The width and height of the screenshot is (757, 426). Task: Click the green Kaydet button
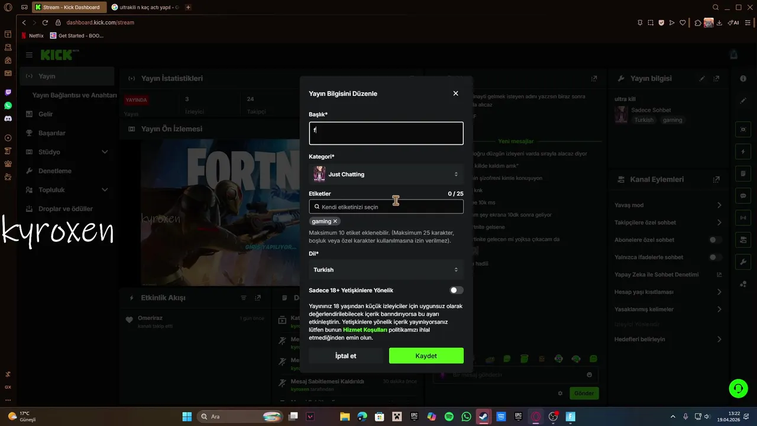pyautogui.click(x=426, y=356)
